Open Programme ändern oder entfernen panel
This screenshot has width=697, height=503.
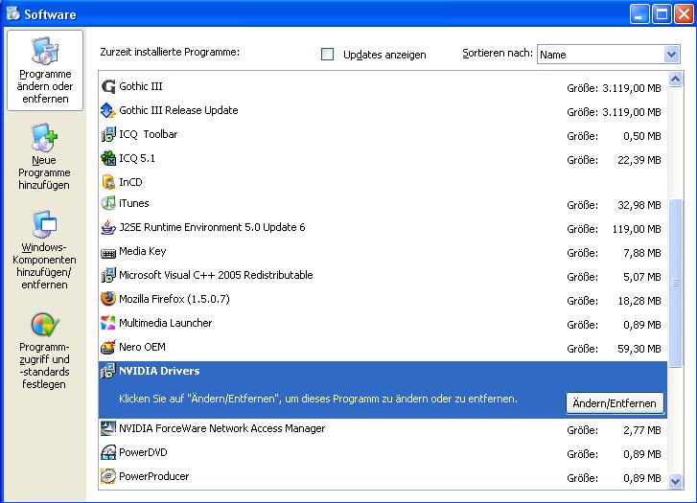tap(45, 70)
